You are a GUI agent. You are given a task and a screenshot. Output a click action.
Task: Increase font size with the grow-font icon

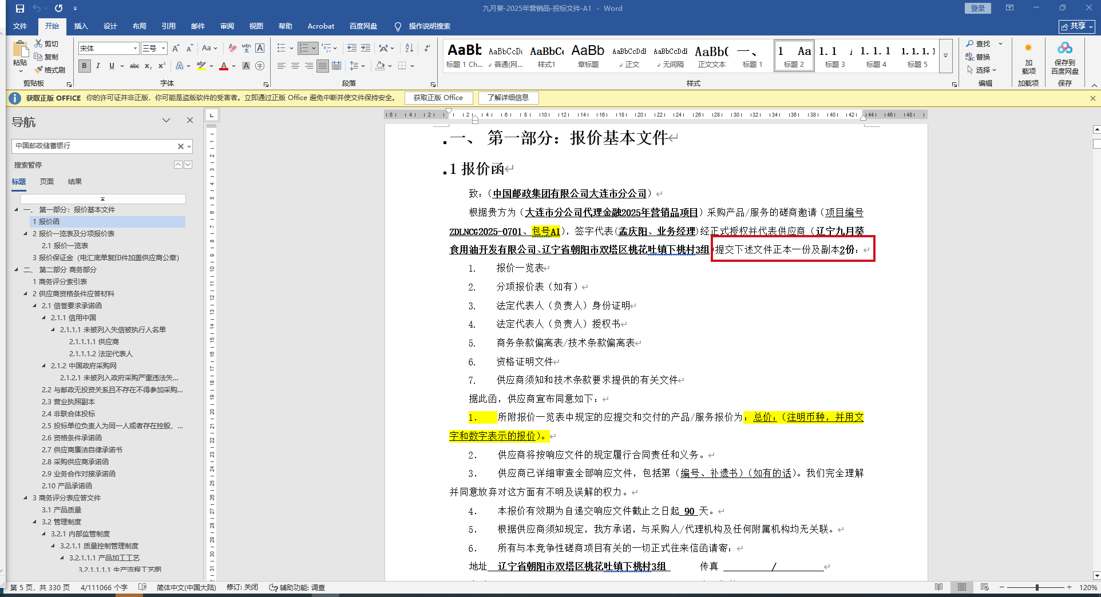176,49
